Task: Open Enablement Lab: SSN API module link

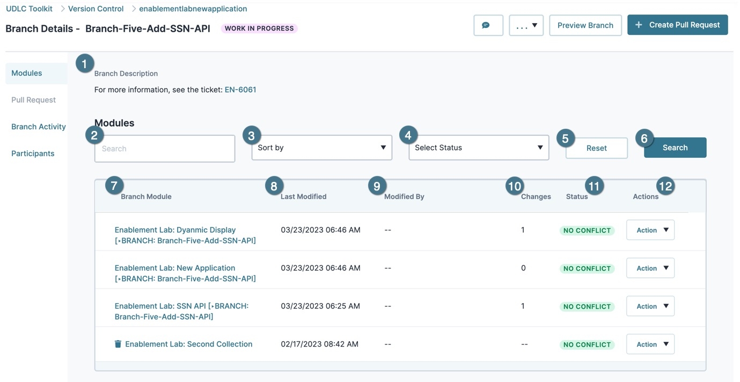Action: pos(181,311)
